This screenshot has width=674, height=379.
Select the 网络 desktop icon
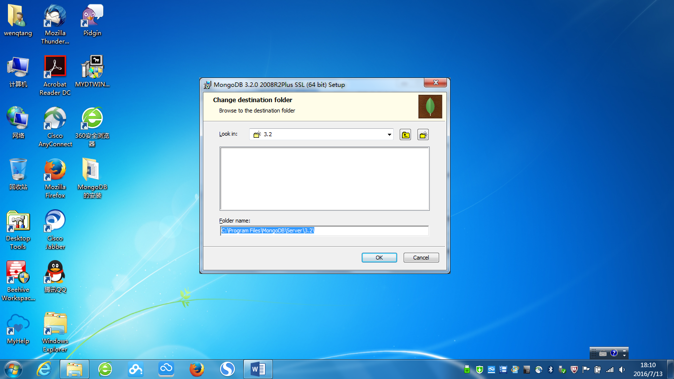[x=18, y=124]
